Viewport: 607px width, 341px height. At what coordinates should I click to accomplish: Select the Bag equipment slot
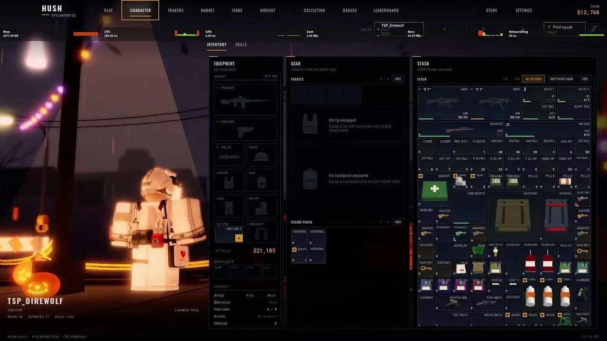tap(262, 180)
